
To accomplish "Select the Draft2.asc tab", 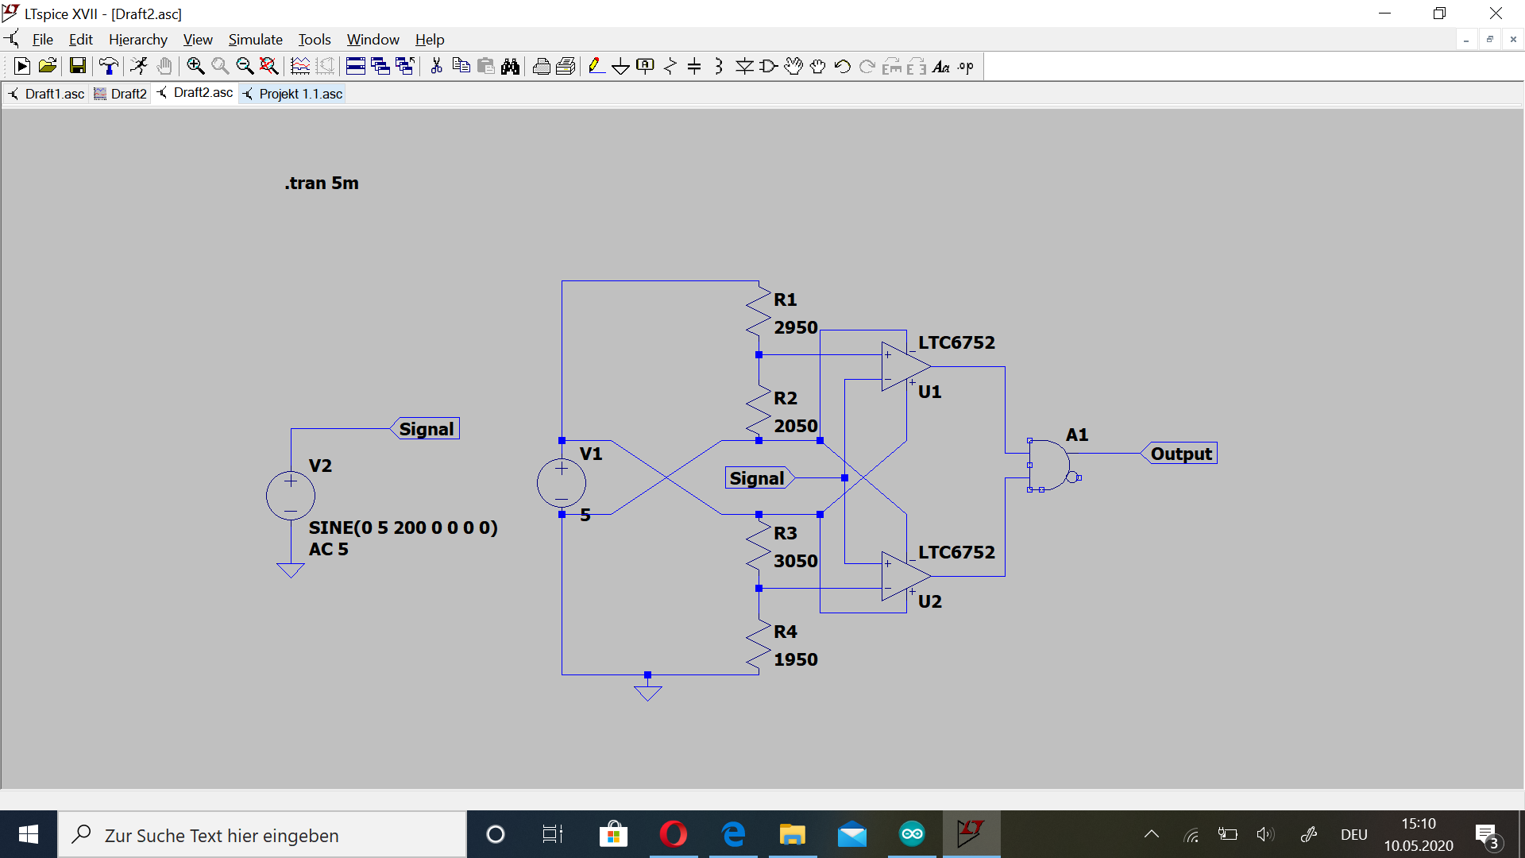I will pyautogui.click(x=195, y=93).
